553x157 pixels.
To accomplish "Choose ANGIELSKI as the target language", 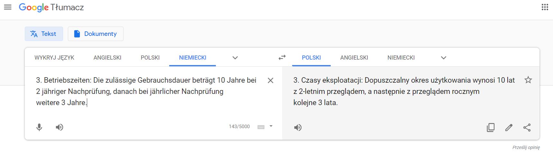I will point(354,58).
